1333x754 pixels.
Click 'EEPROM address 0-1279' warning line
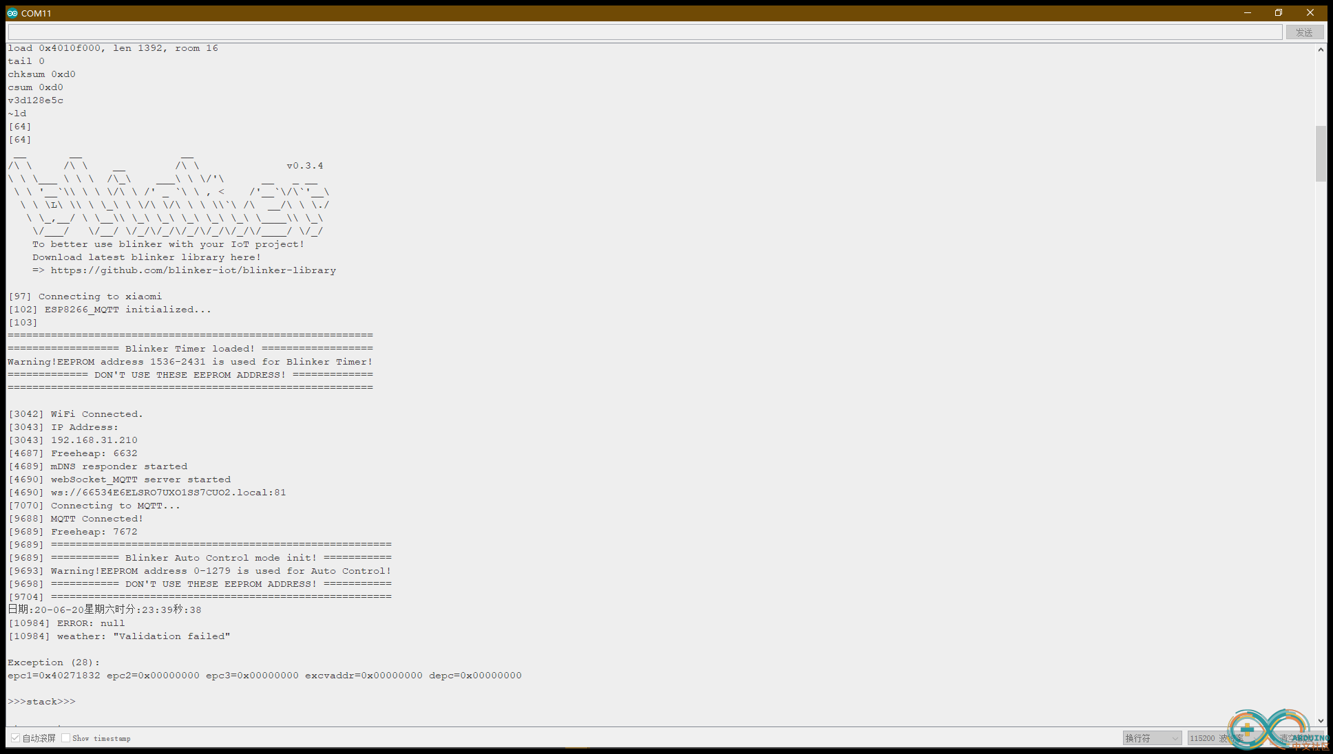[x=200, y=571]
